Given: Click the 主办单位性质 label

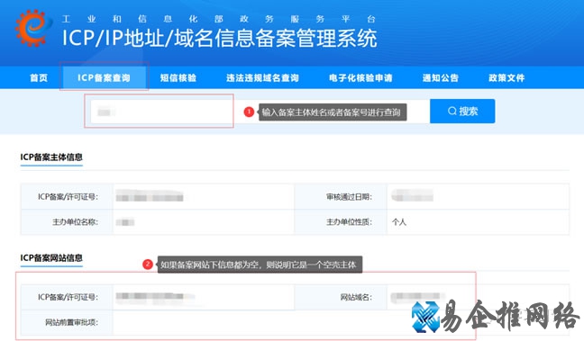Looking at the screenshot, I should coord(349,222).
